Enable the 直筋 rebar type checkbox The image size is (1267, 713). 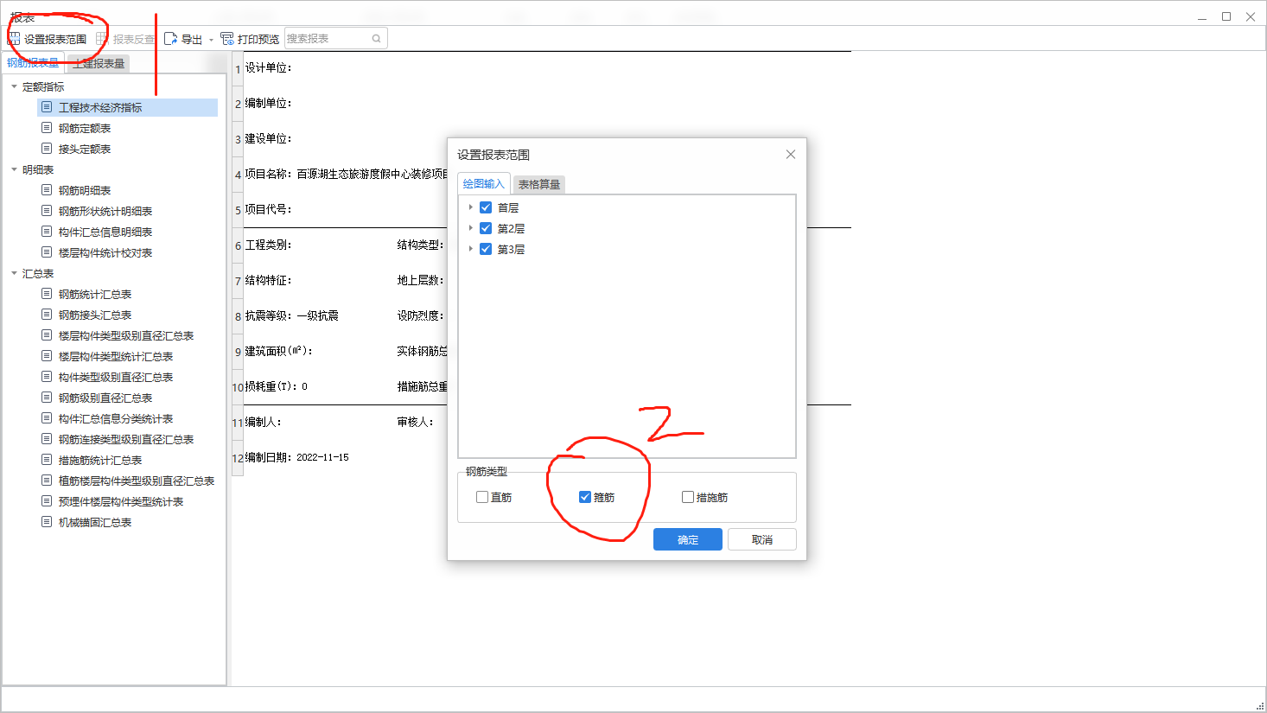(x=482, y=497)
